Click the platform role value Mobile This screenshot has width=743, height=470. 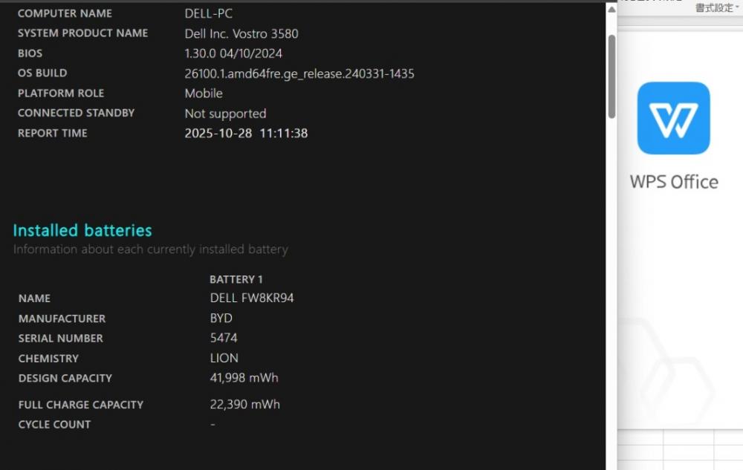pyautogui.click(x=204, y=94)
